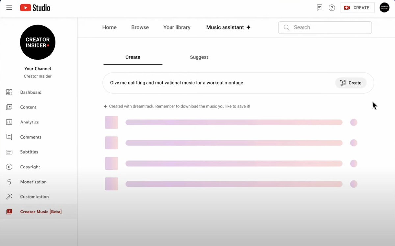Open Subtitles from the sidebar
Viewport: 395px width, 246px height.
click(x=29, y=152)
